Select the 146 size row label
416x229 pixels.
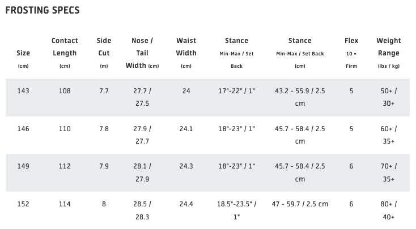pos(23,129)
